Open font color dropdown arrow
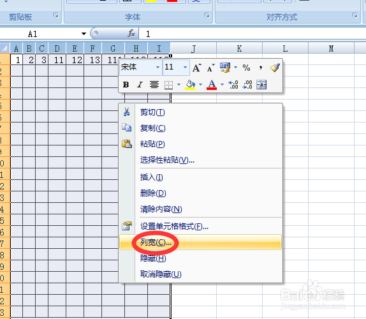This screenshot has width=366, height=319. [x=222, y=85]
